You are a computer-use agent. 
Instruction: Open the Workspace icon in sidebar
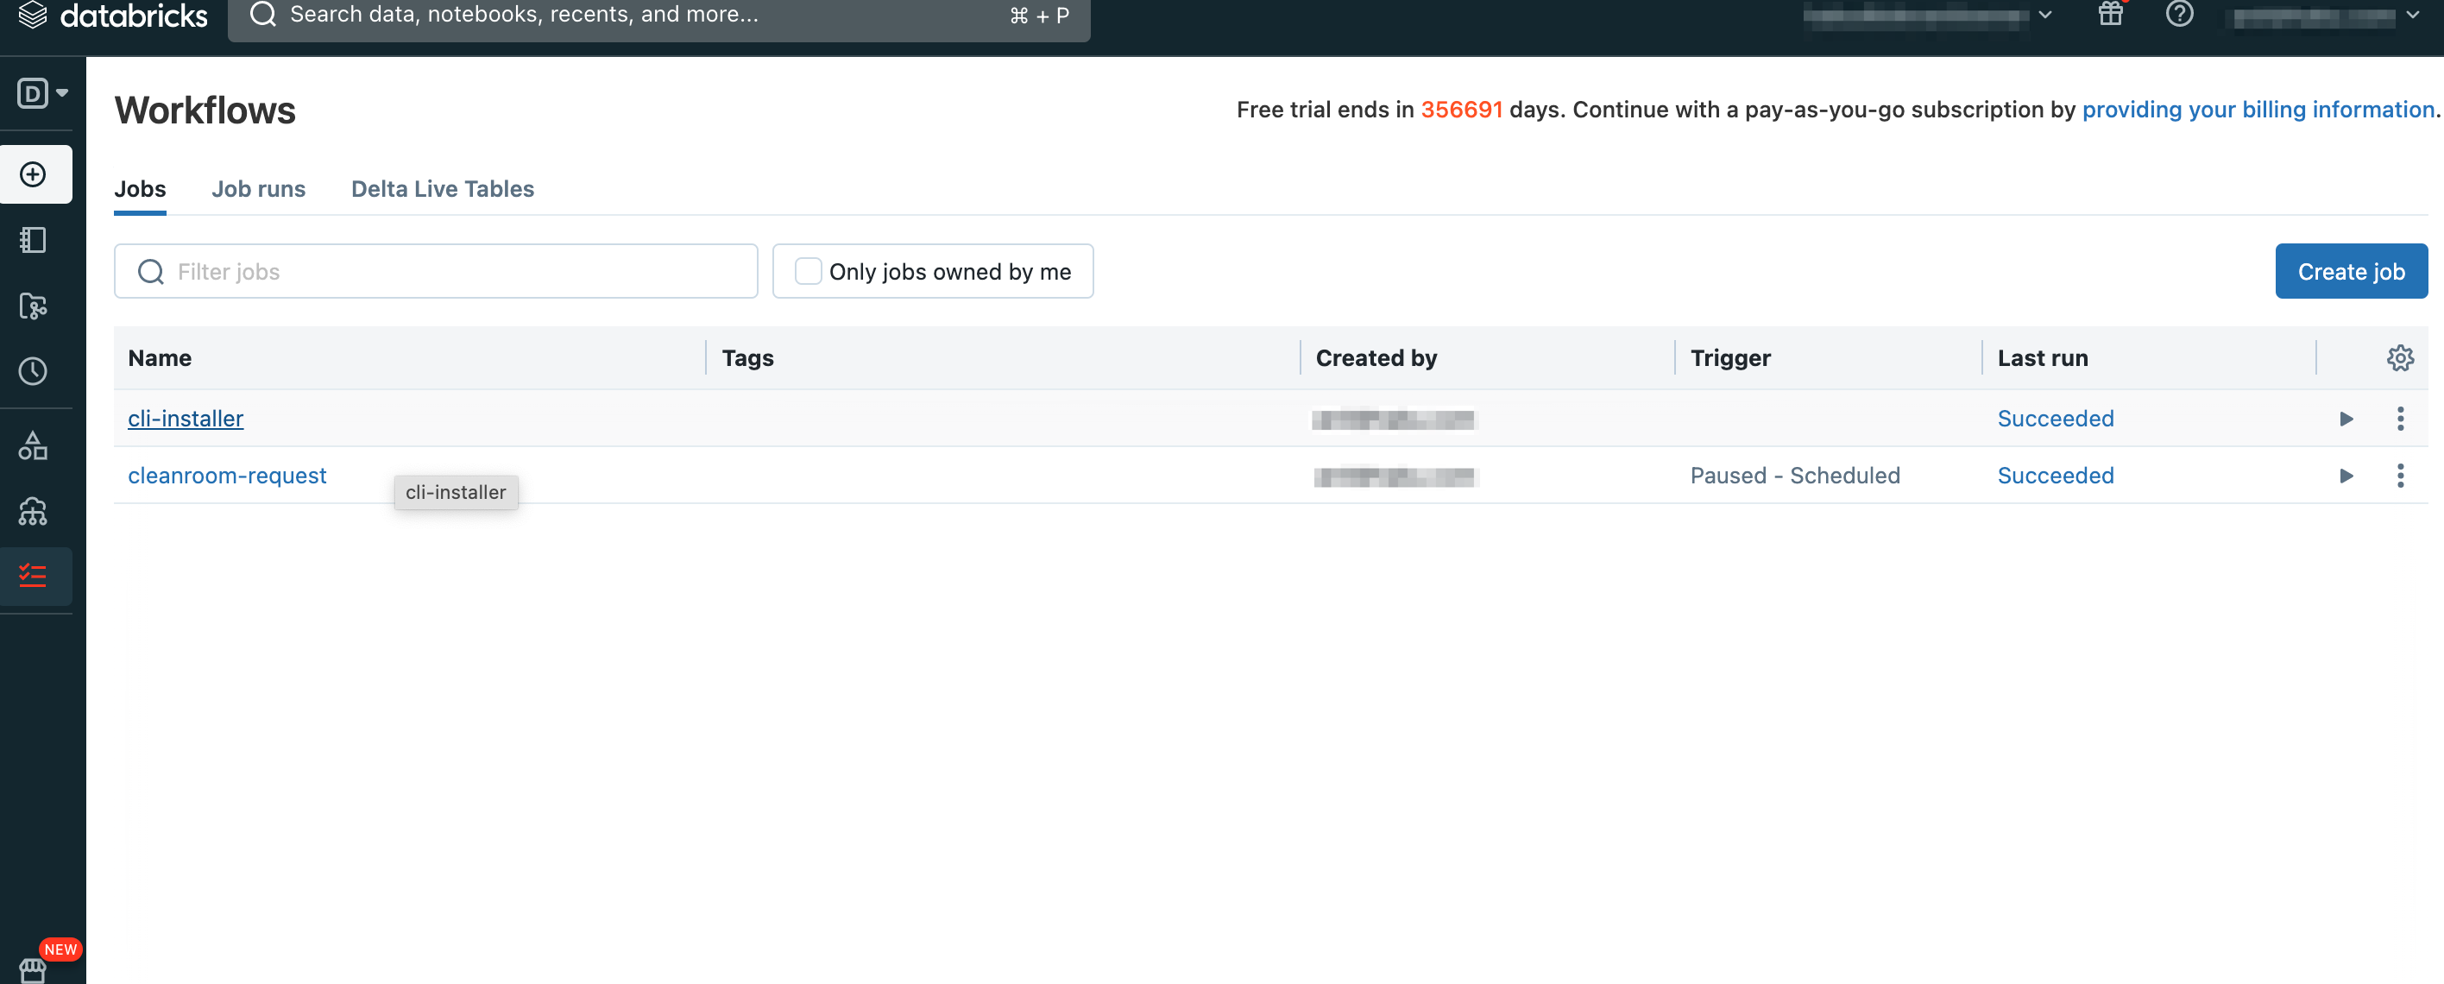click(33, 240)
